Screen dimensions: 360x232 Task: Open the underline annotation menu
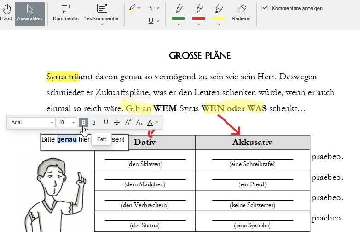(154, 21)
